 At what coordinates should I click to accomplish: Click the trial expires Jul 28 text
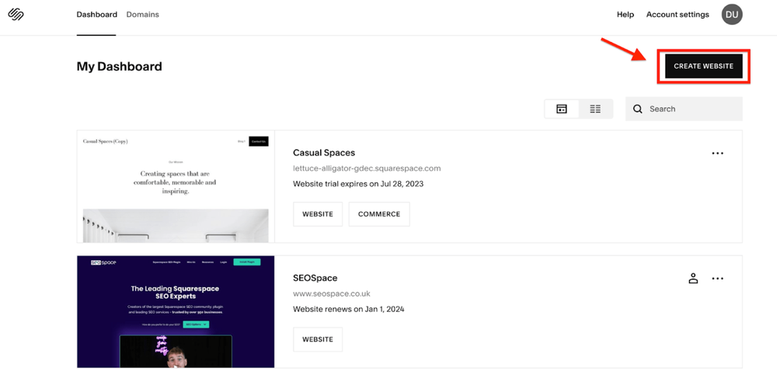(x=358, y=184)
